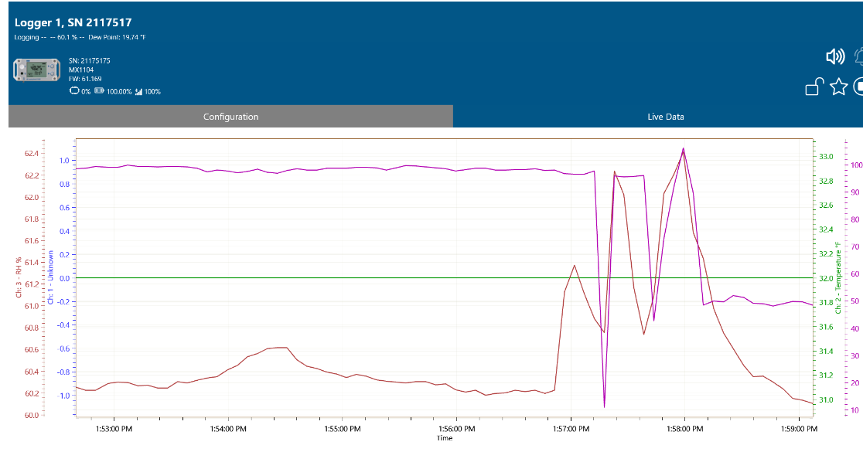This screenshot has height=452, width=863.
Task: Switch to the Configuration tab
Action: [230, 117]
